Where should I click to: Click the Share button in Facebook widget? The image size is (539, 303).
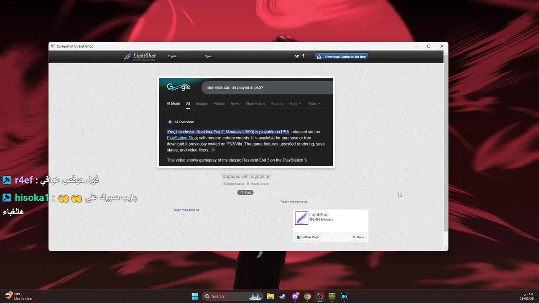(x=358, y=237)
